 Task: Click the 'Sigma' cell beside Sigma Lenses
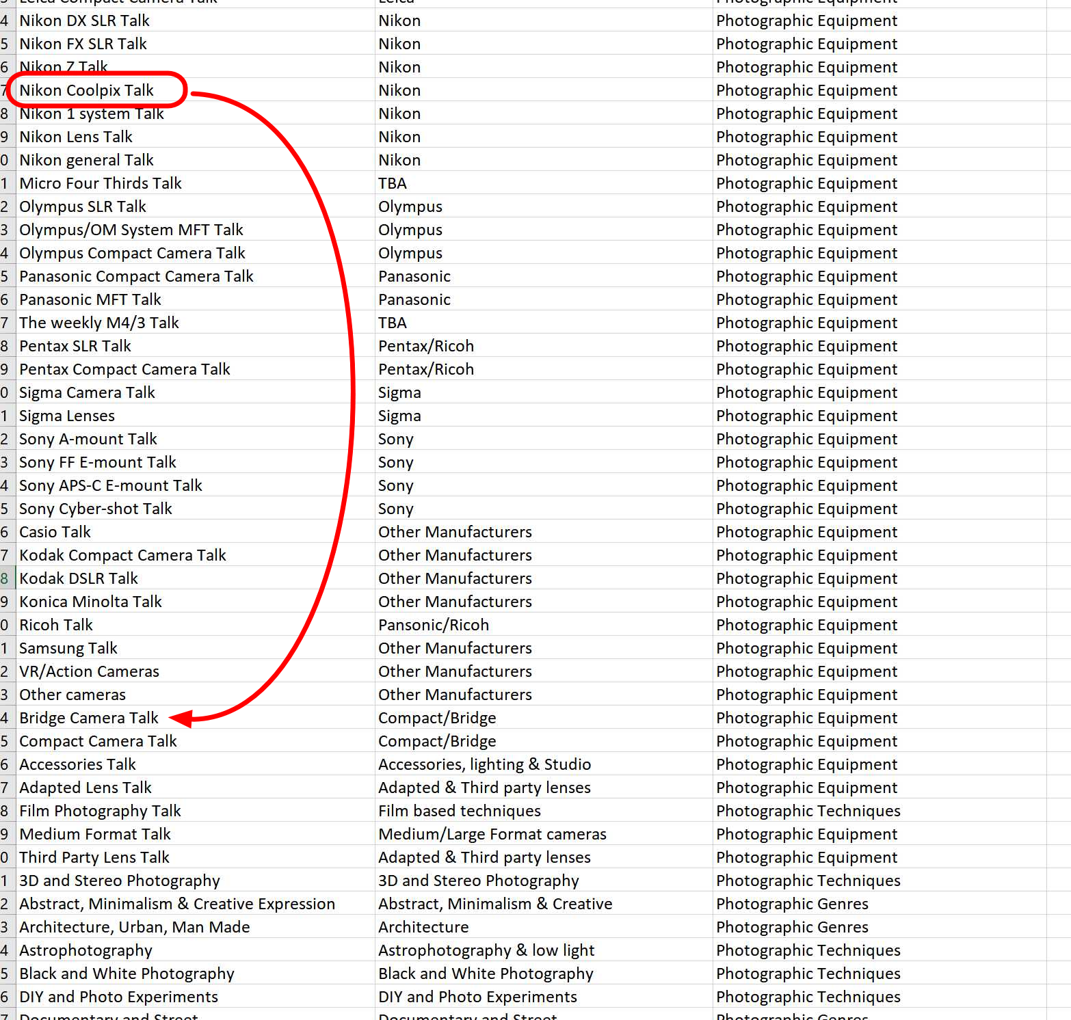coord(544,416)
